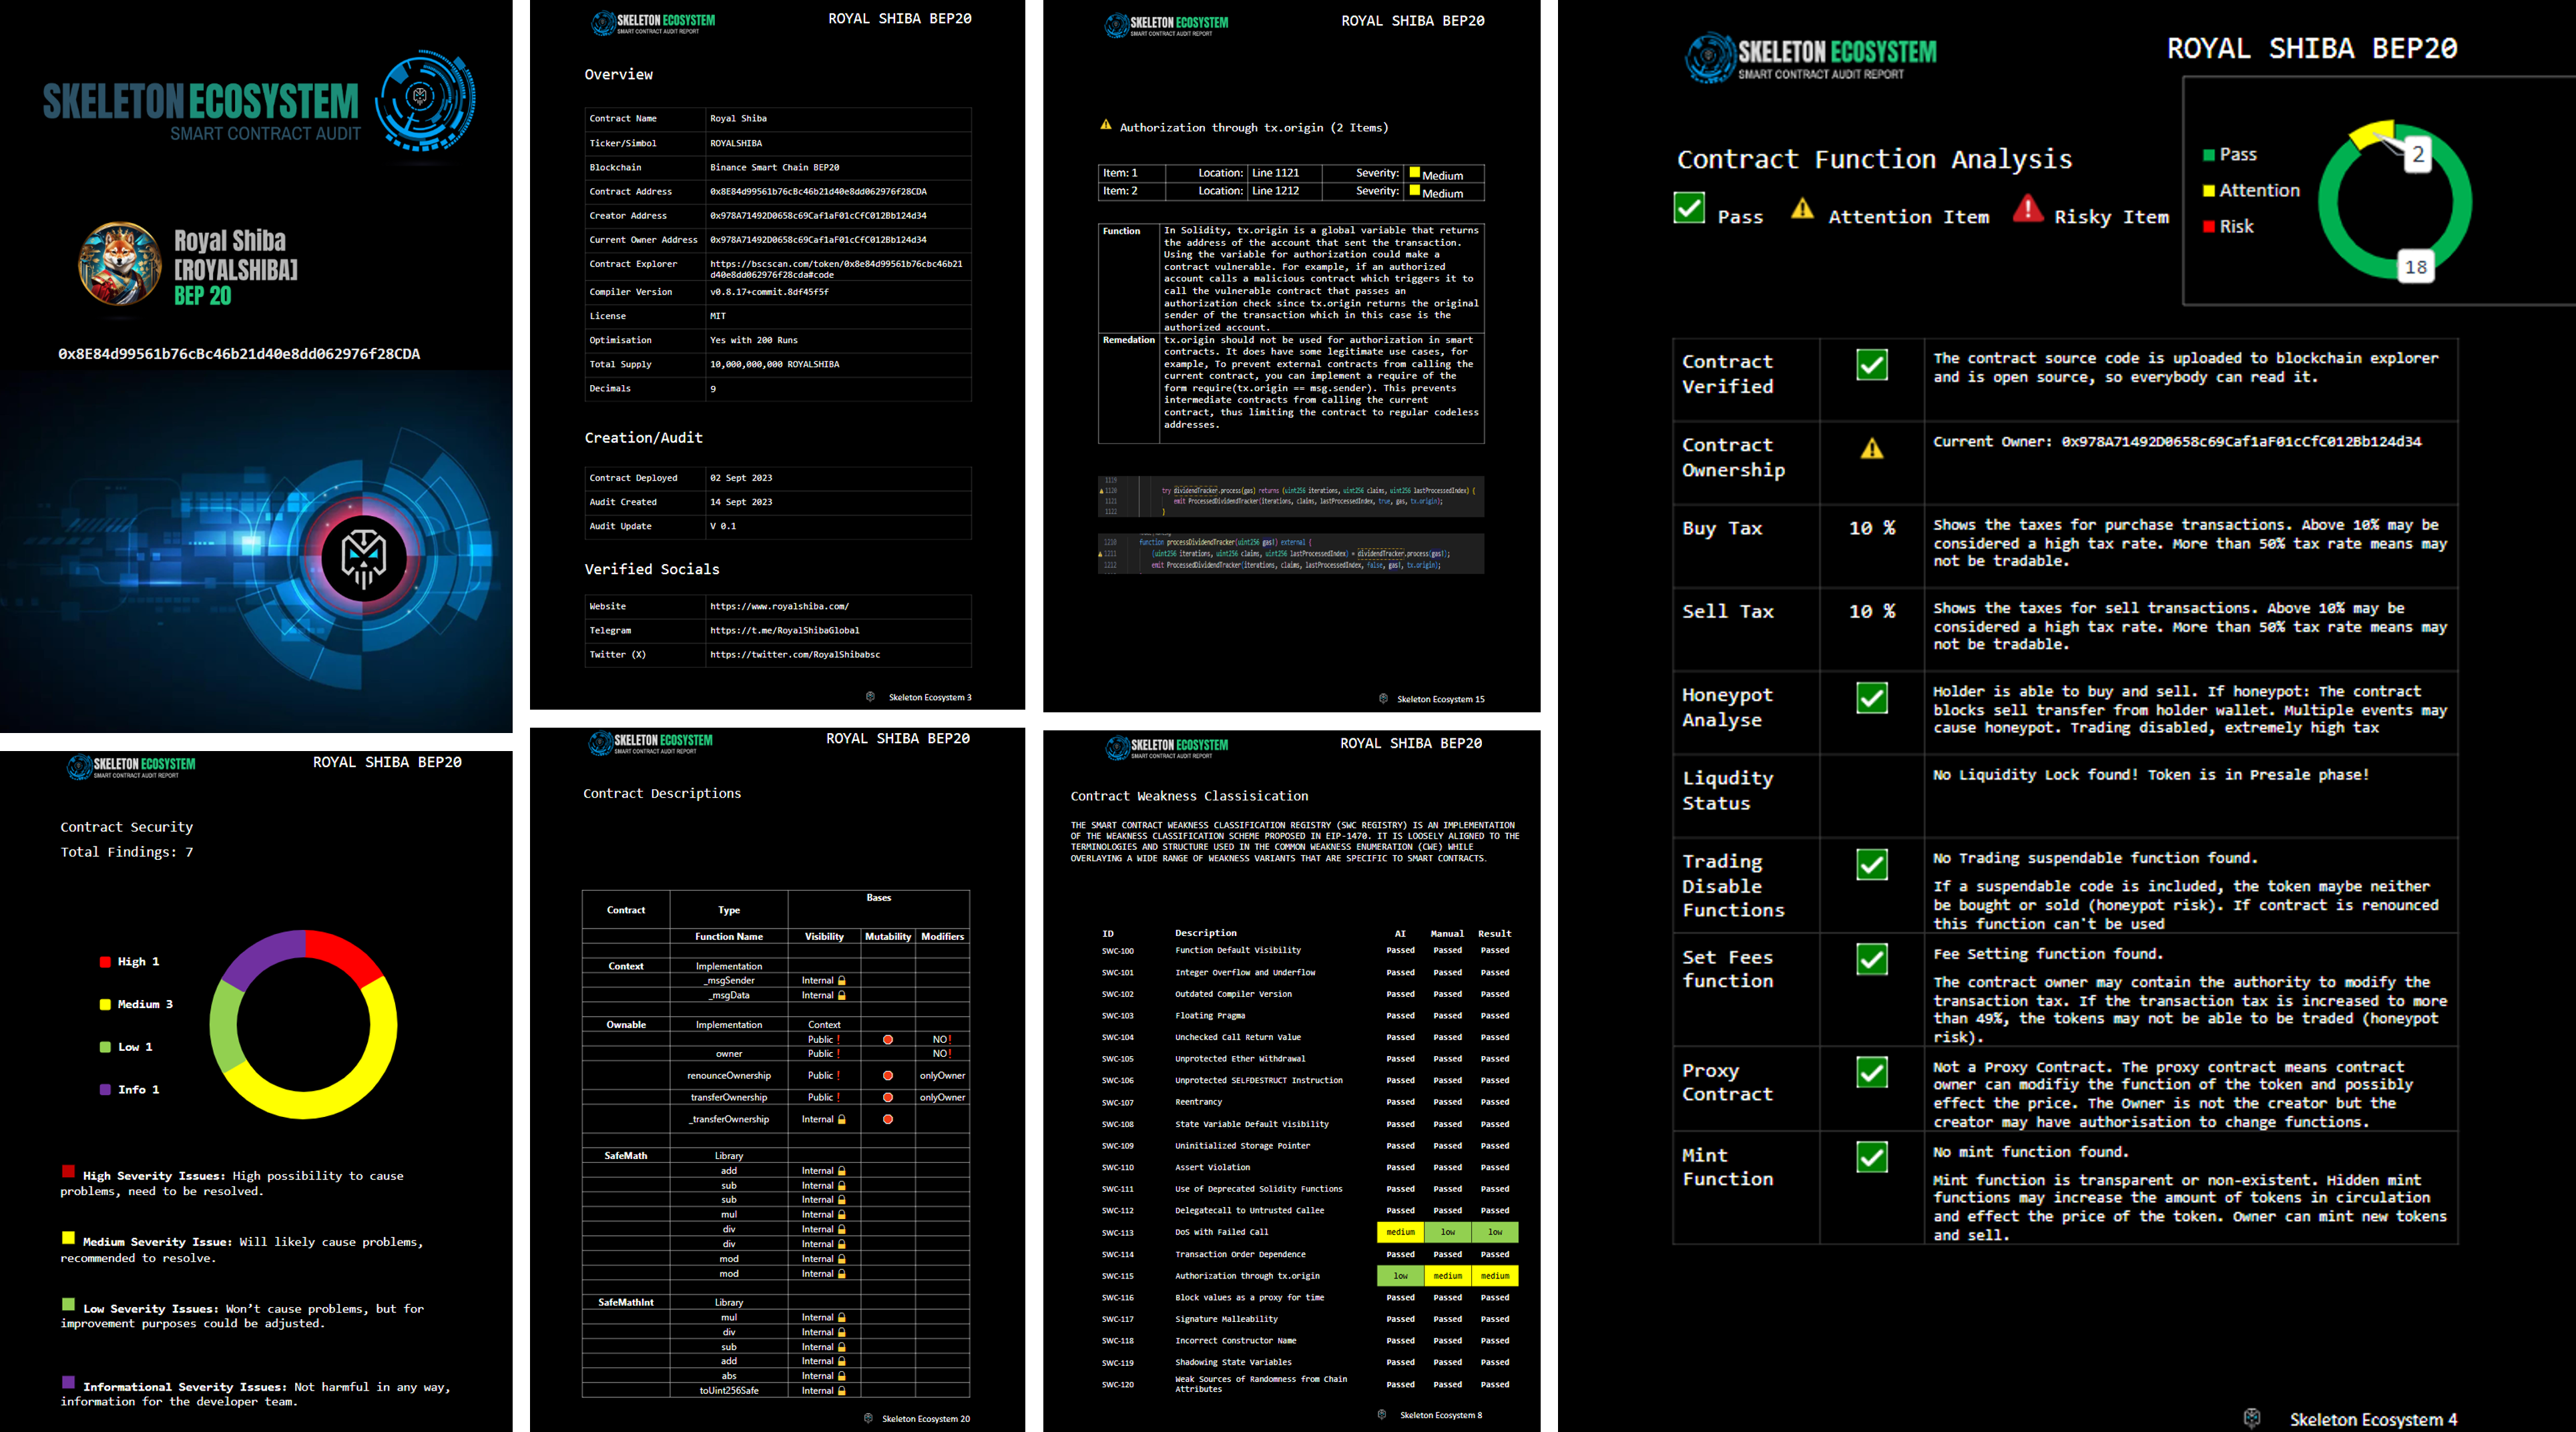
Task: Click the yellow warning icon beside Contract Ownership
Action: (1871, 449)
